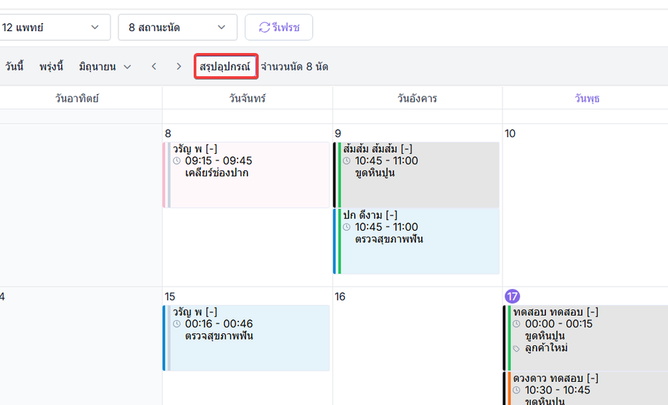
Task: Click tag icon next to ลูกค้าใหม่
Action: tap(516, 349)
